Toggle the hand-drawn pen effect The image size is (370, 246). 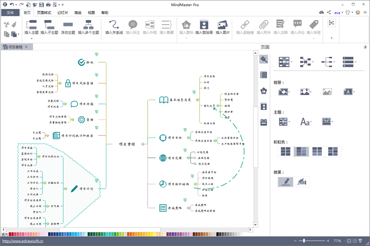coord(285,182)
